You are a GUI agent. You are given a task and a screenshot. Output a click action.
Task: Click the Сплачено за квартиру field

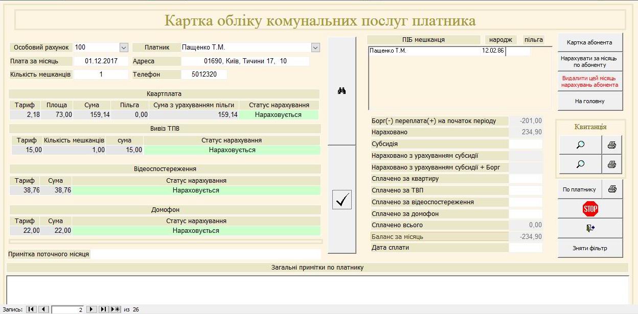pos(526,179)
